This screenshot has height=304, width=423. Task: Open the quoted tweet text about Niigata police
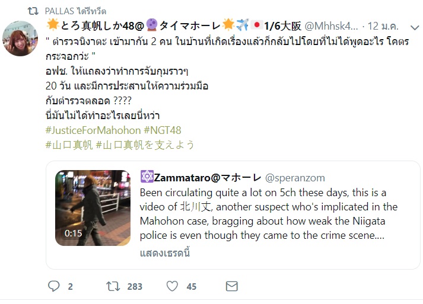(268, 214)
